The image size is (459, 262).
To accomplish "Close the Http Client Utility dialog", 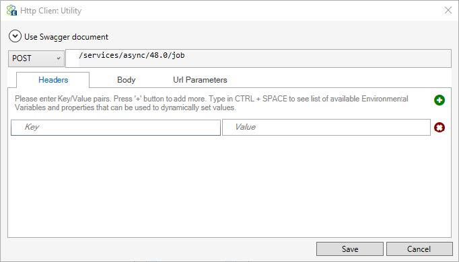I will click(448, 10).
